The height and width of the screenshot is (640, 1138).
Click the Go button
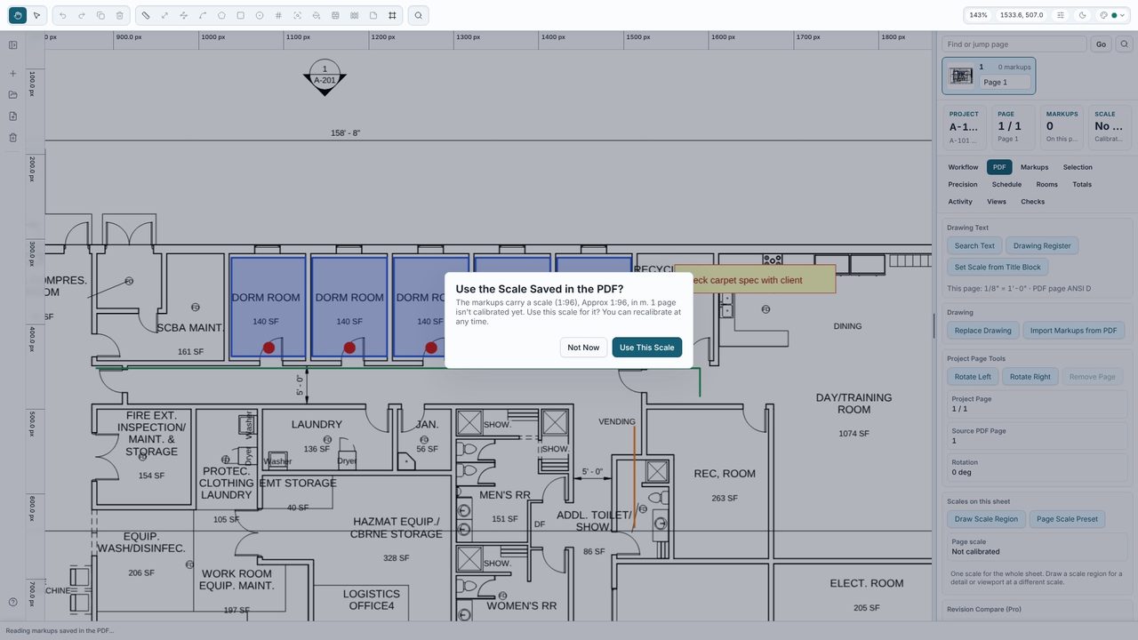pos(1101,44)
